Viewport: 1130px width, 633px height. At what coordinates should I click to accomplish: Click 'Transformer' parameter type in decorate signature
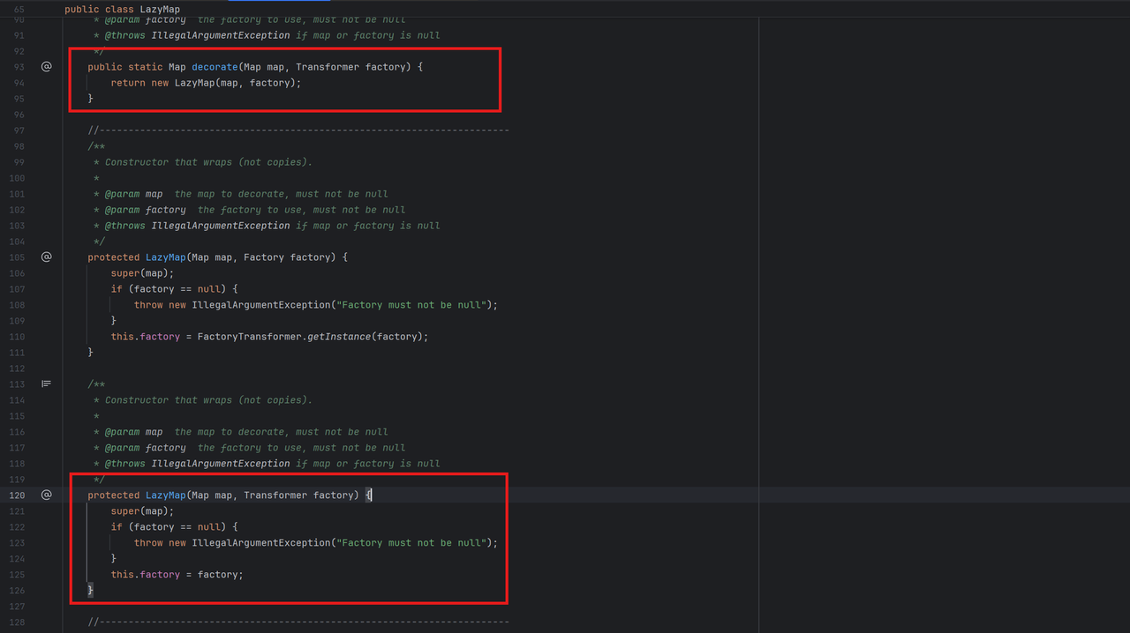tap(328, 67)
